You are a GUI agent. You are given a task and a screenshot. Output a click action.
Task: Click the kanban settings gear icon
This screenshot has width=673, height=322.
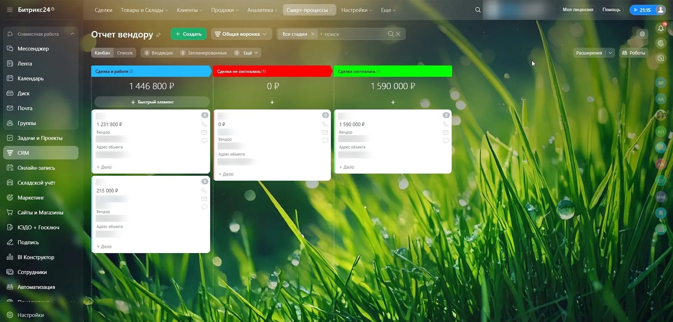(642, 34)
